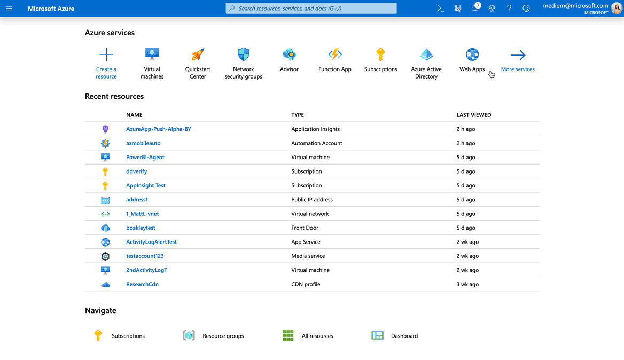Click the Automation Account type cell
Viewport: 624px width, 360px height.
[x=317, y=143]
